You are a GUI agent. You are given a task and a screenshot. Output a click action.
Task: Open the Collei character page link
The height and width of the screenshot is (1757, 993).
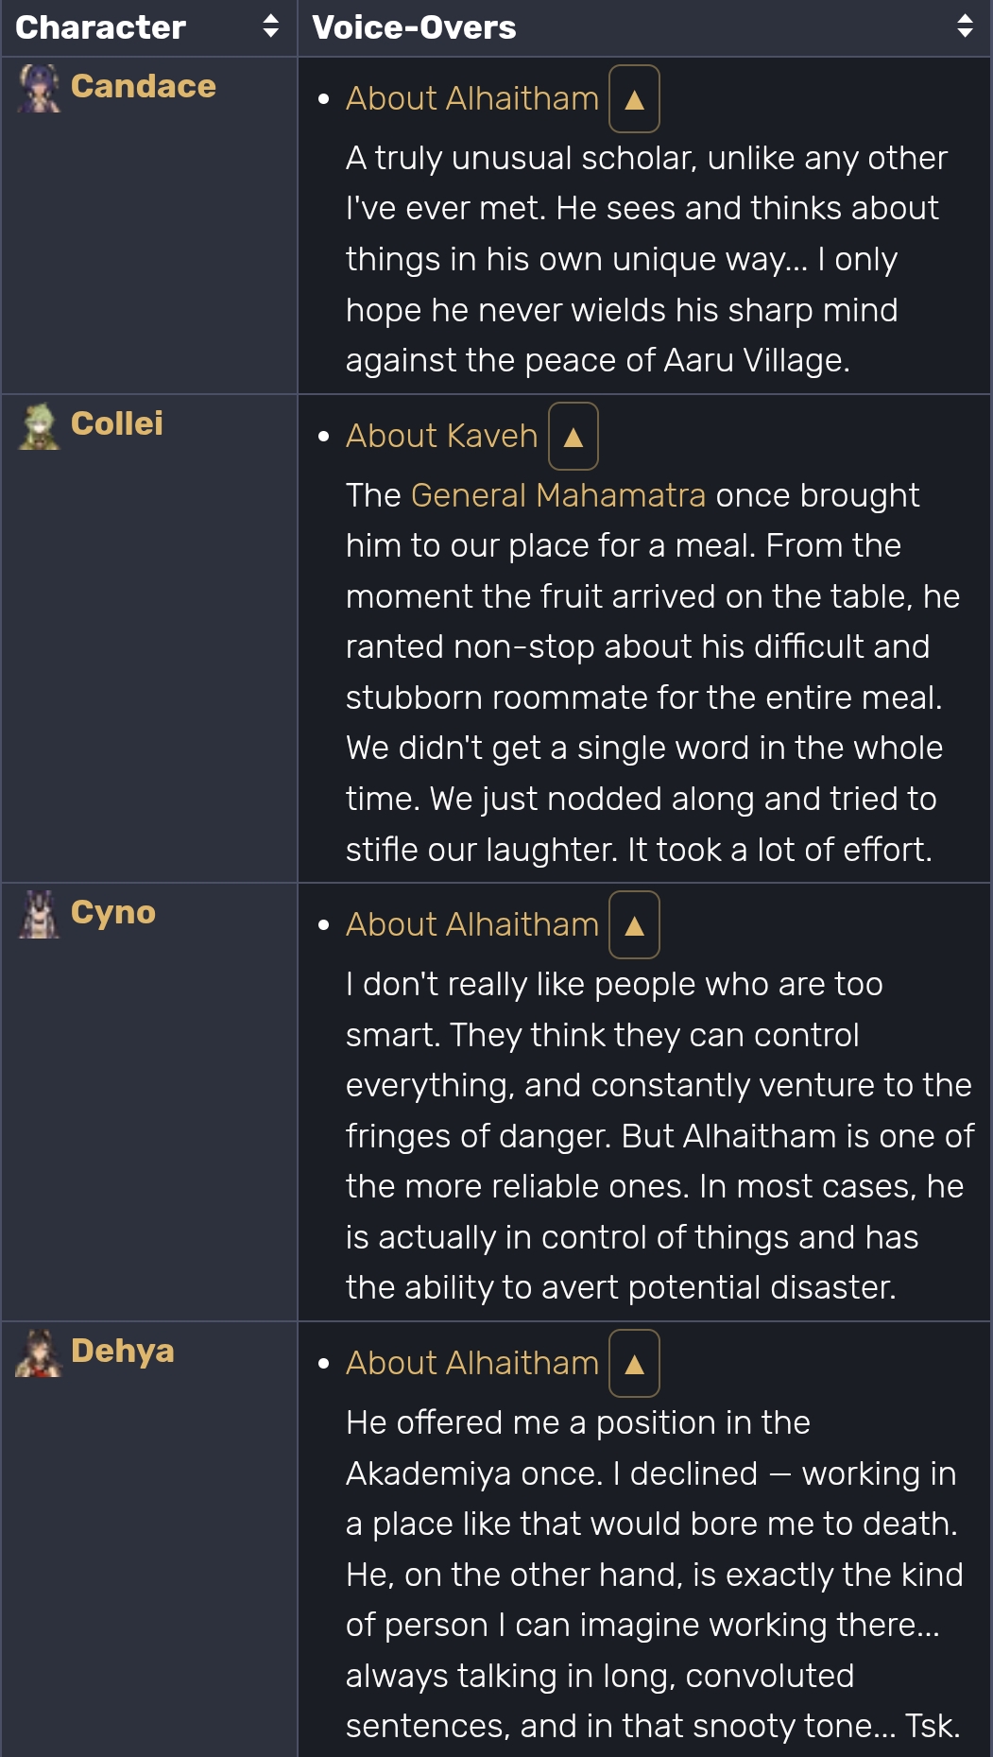(x=117, y=423)
